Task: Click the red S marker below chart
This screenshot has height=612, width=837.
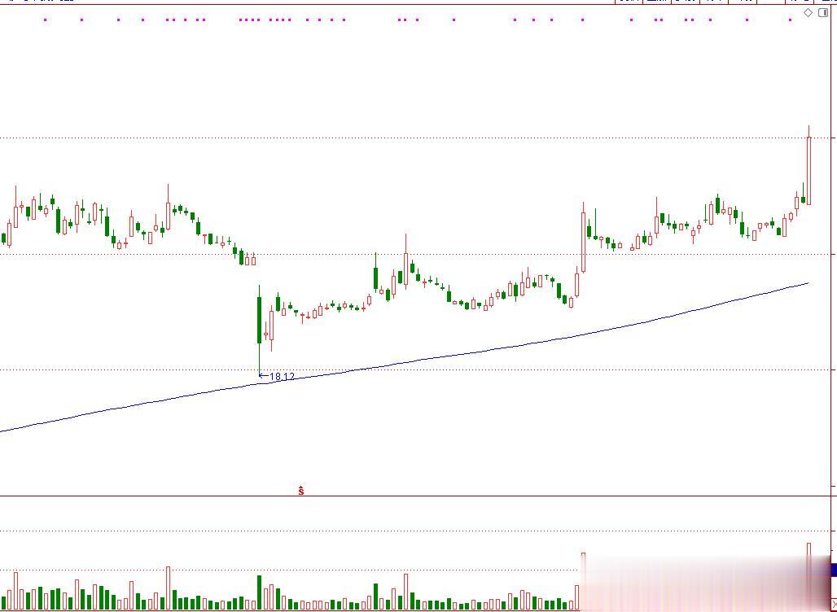Action: click(x=301, y=491)
